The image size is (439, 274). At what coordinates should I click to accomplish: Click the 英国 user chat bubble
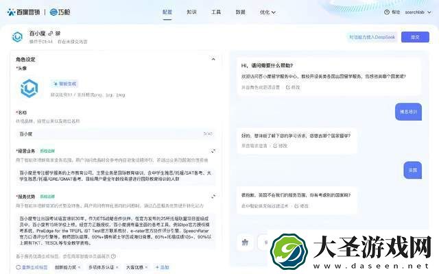pos(413,170)
